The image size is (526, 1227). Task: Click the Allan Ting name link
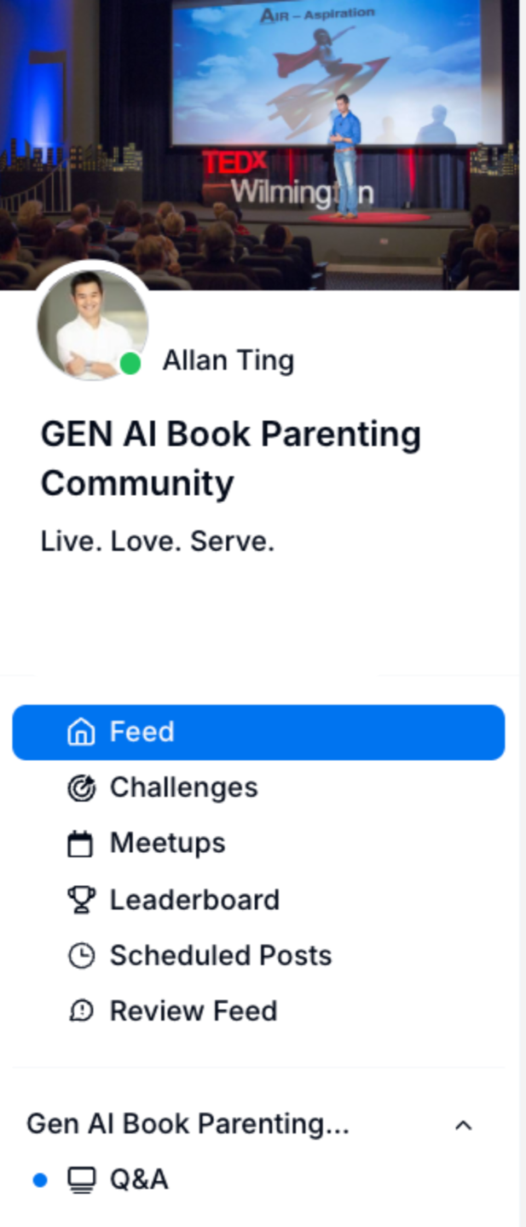point(228,360)
